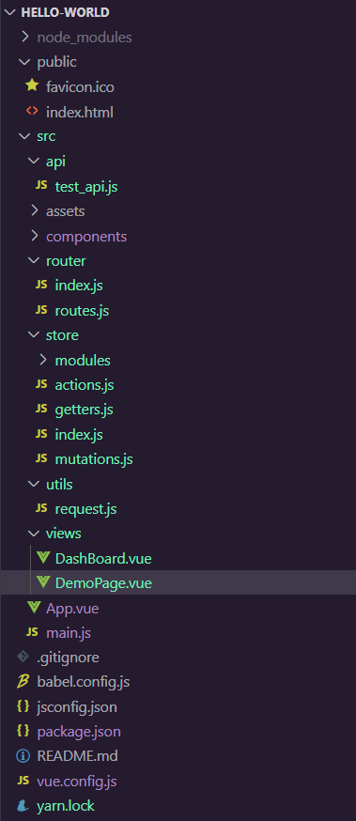356x821 pixels.
Task: Select the DemoPage.vue file
Action: (x=178, y=582)
